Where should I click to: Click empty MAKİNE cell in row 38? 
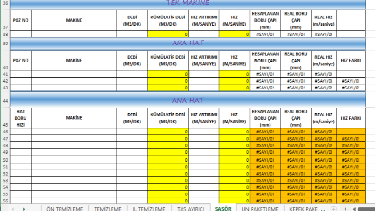pos(74,34)
